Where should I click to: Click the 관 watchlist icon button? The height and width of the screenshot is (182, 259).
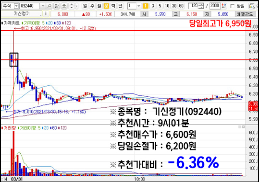(x=57, y=6)
